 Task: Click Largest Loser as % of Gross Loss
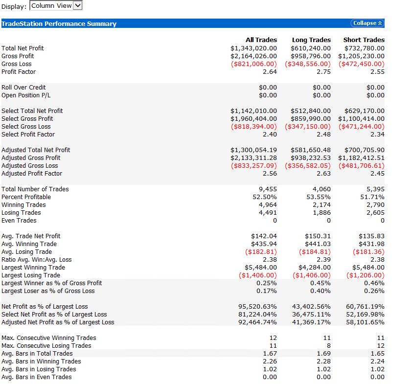pos(48,291)
